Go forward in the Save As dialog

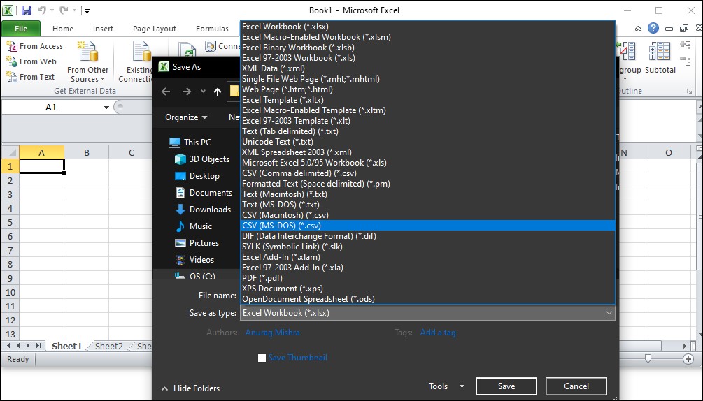point(187,92)
